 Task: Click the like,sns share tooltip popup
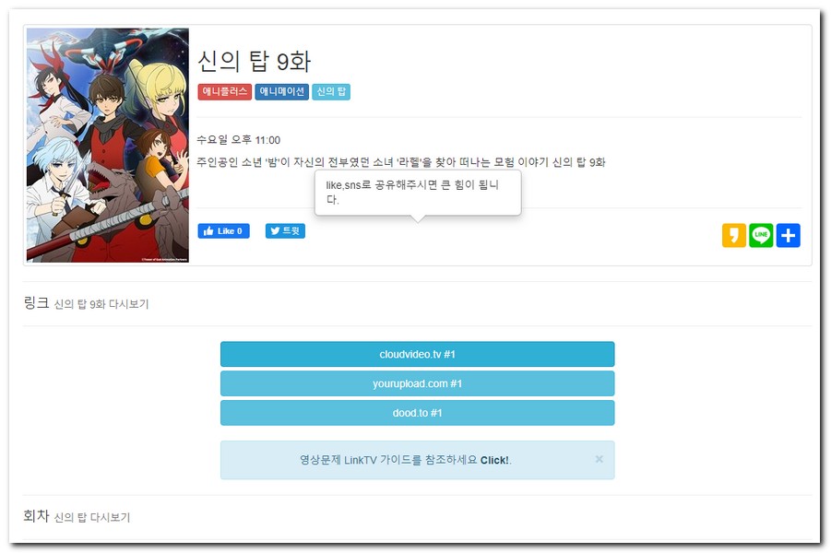[418, 193]
